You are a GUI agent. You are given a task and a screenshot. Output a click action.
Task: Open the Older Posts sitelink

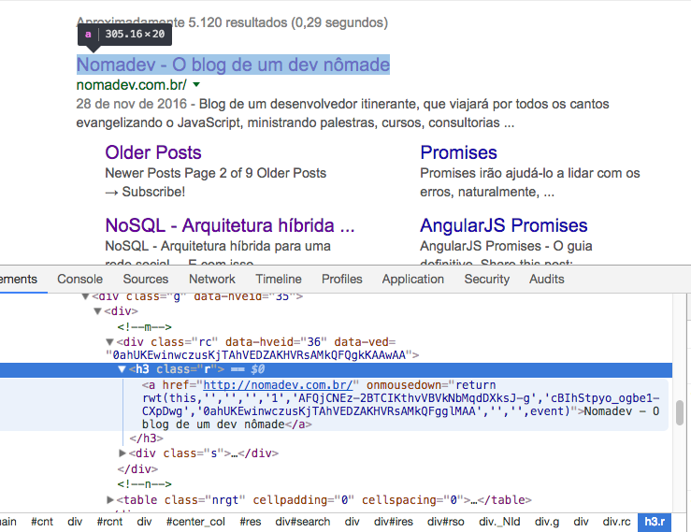pyautogui.click(x=153, y=152)
